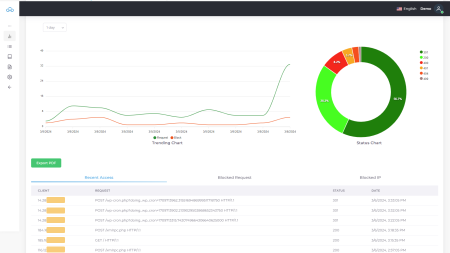Toggle the 301 status legend entry
The width and height of the screenshot is (450, 253).
[423, 52]
